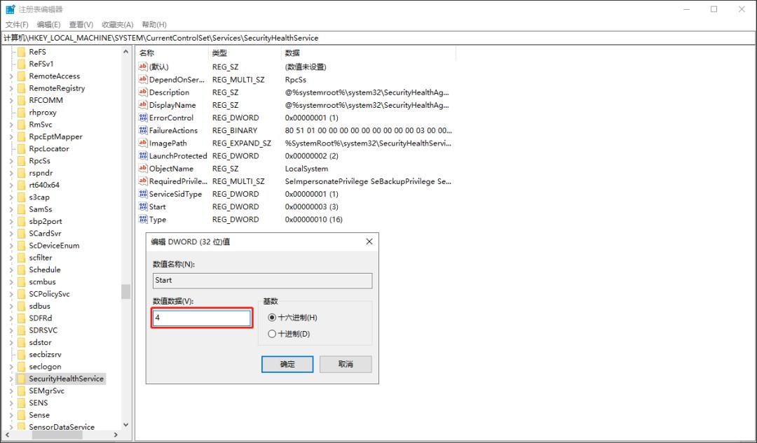This screenshot has height=443, width=757.
Task: Select the 十进制(D) decimal radio button
Action: 273,332
